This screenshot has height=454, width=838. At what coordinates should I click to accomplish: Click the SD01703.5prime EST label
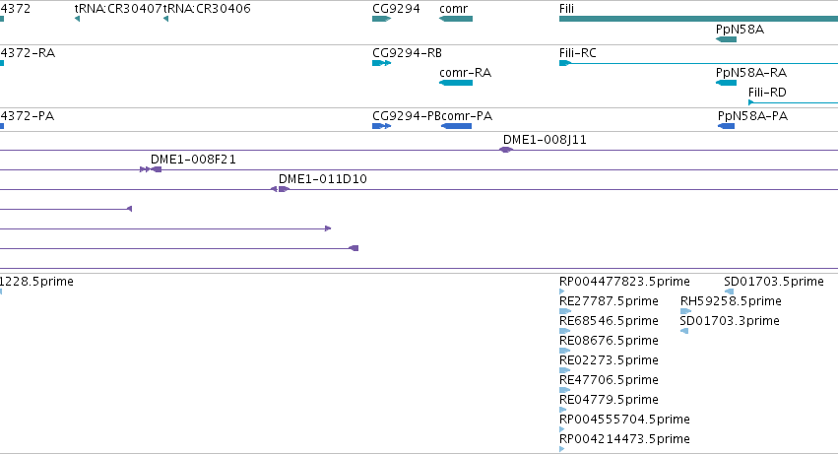click(x=774, y=282)
